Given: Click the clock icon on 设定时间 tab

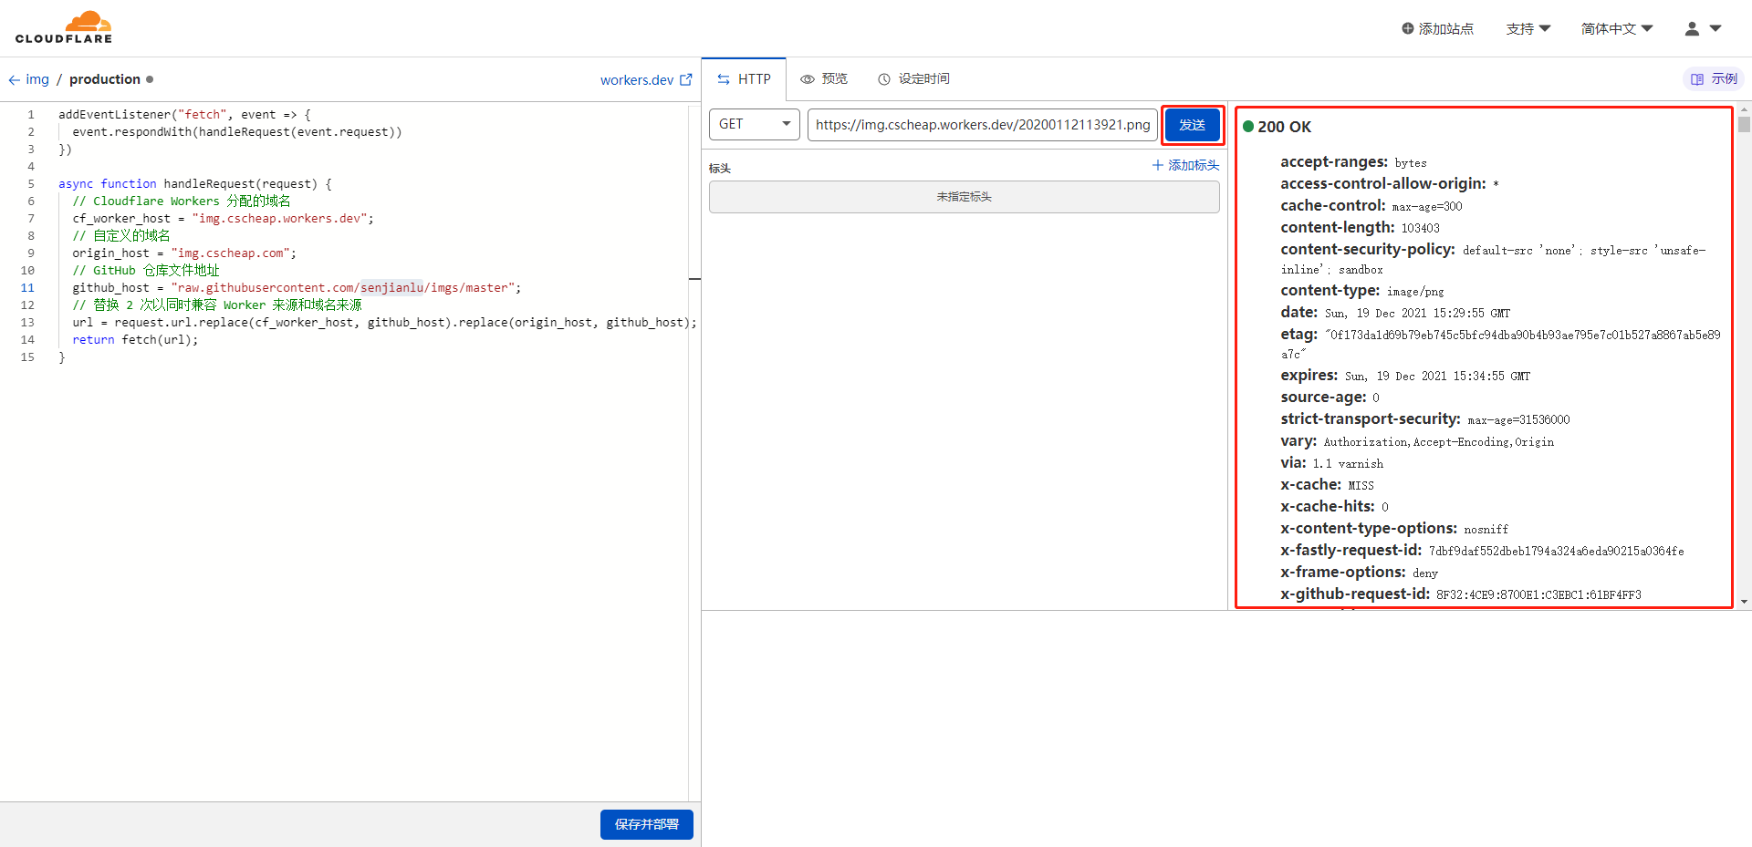Looking at the screenshot, I should [x=884, y=79].
